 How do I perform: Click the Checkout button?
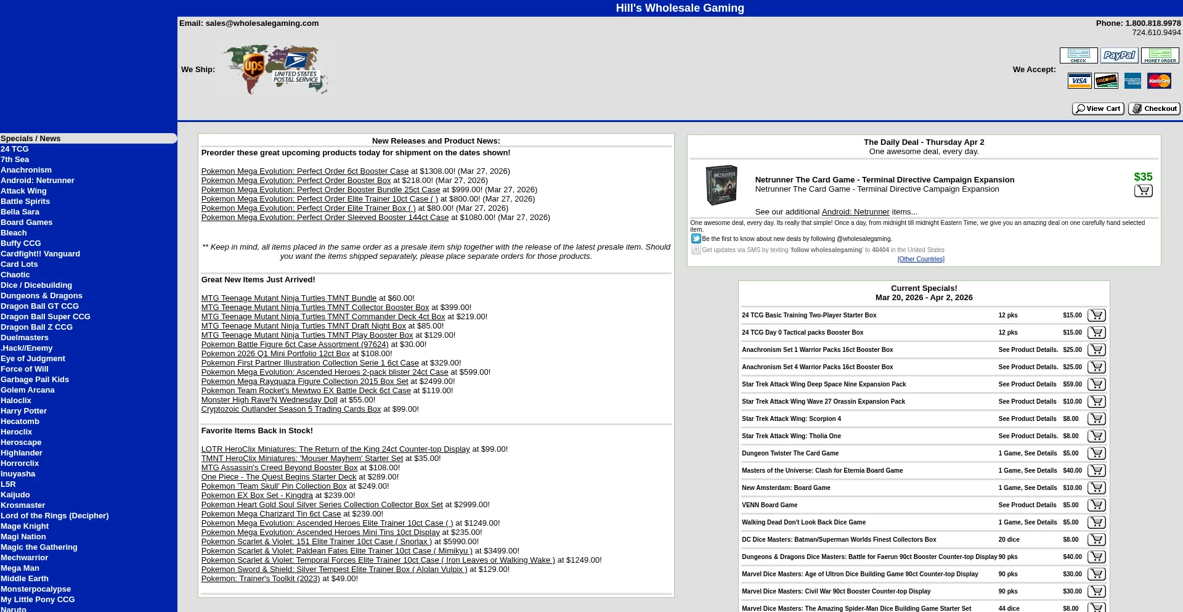(x=1154, y=109)
